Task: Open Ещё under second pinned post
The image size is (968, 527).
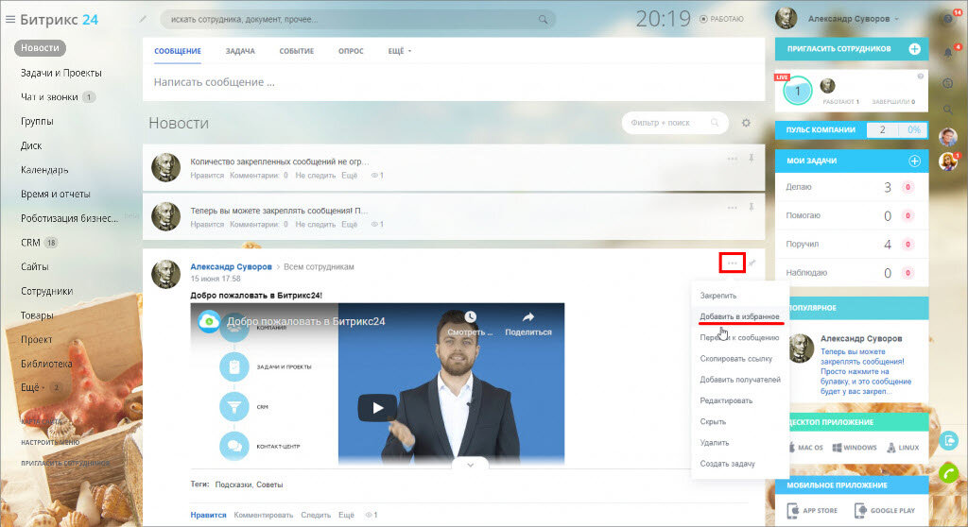Action: coord(350,224)
